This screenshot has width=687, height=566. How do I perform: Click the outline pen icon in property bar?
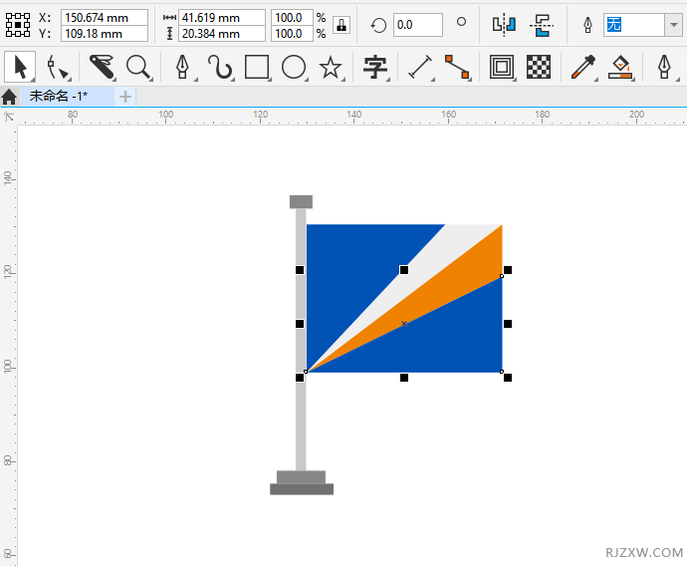[x=588, y=25]
